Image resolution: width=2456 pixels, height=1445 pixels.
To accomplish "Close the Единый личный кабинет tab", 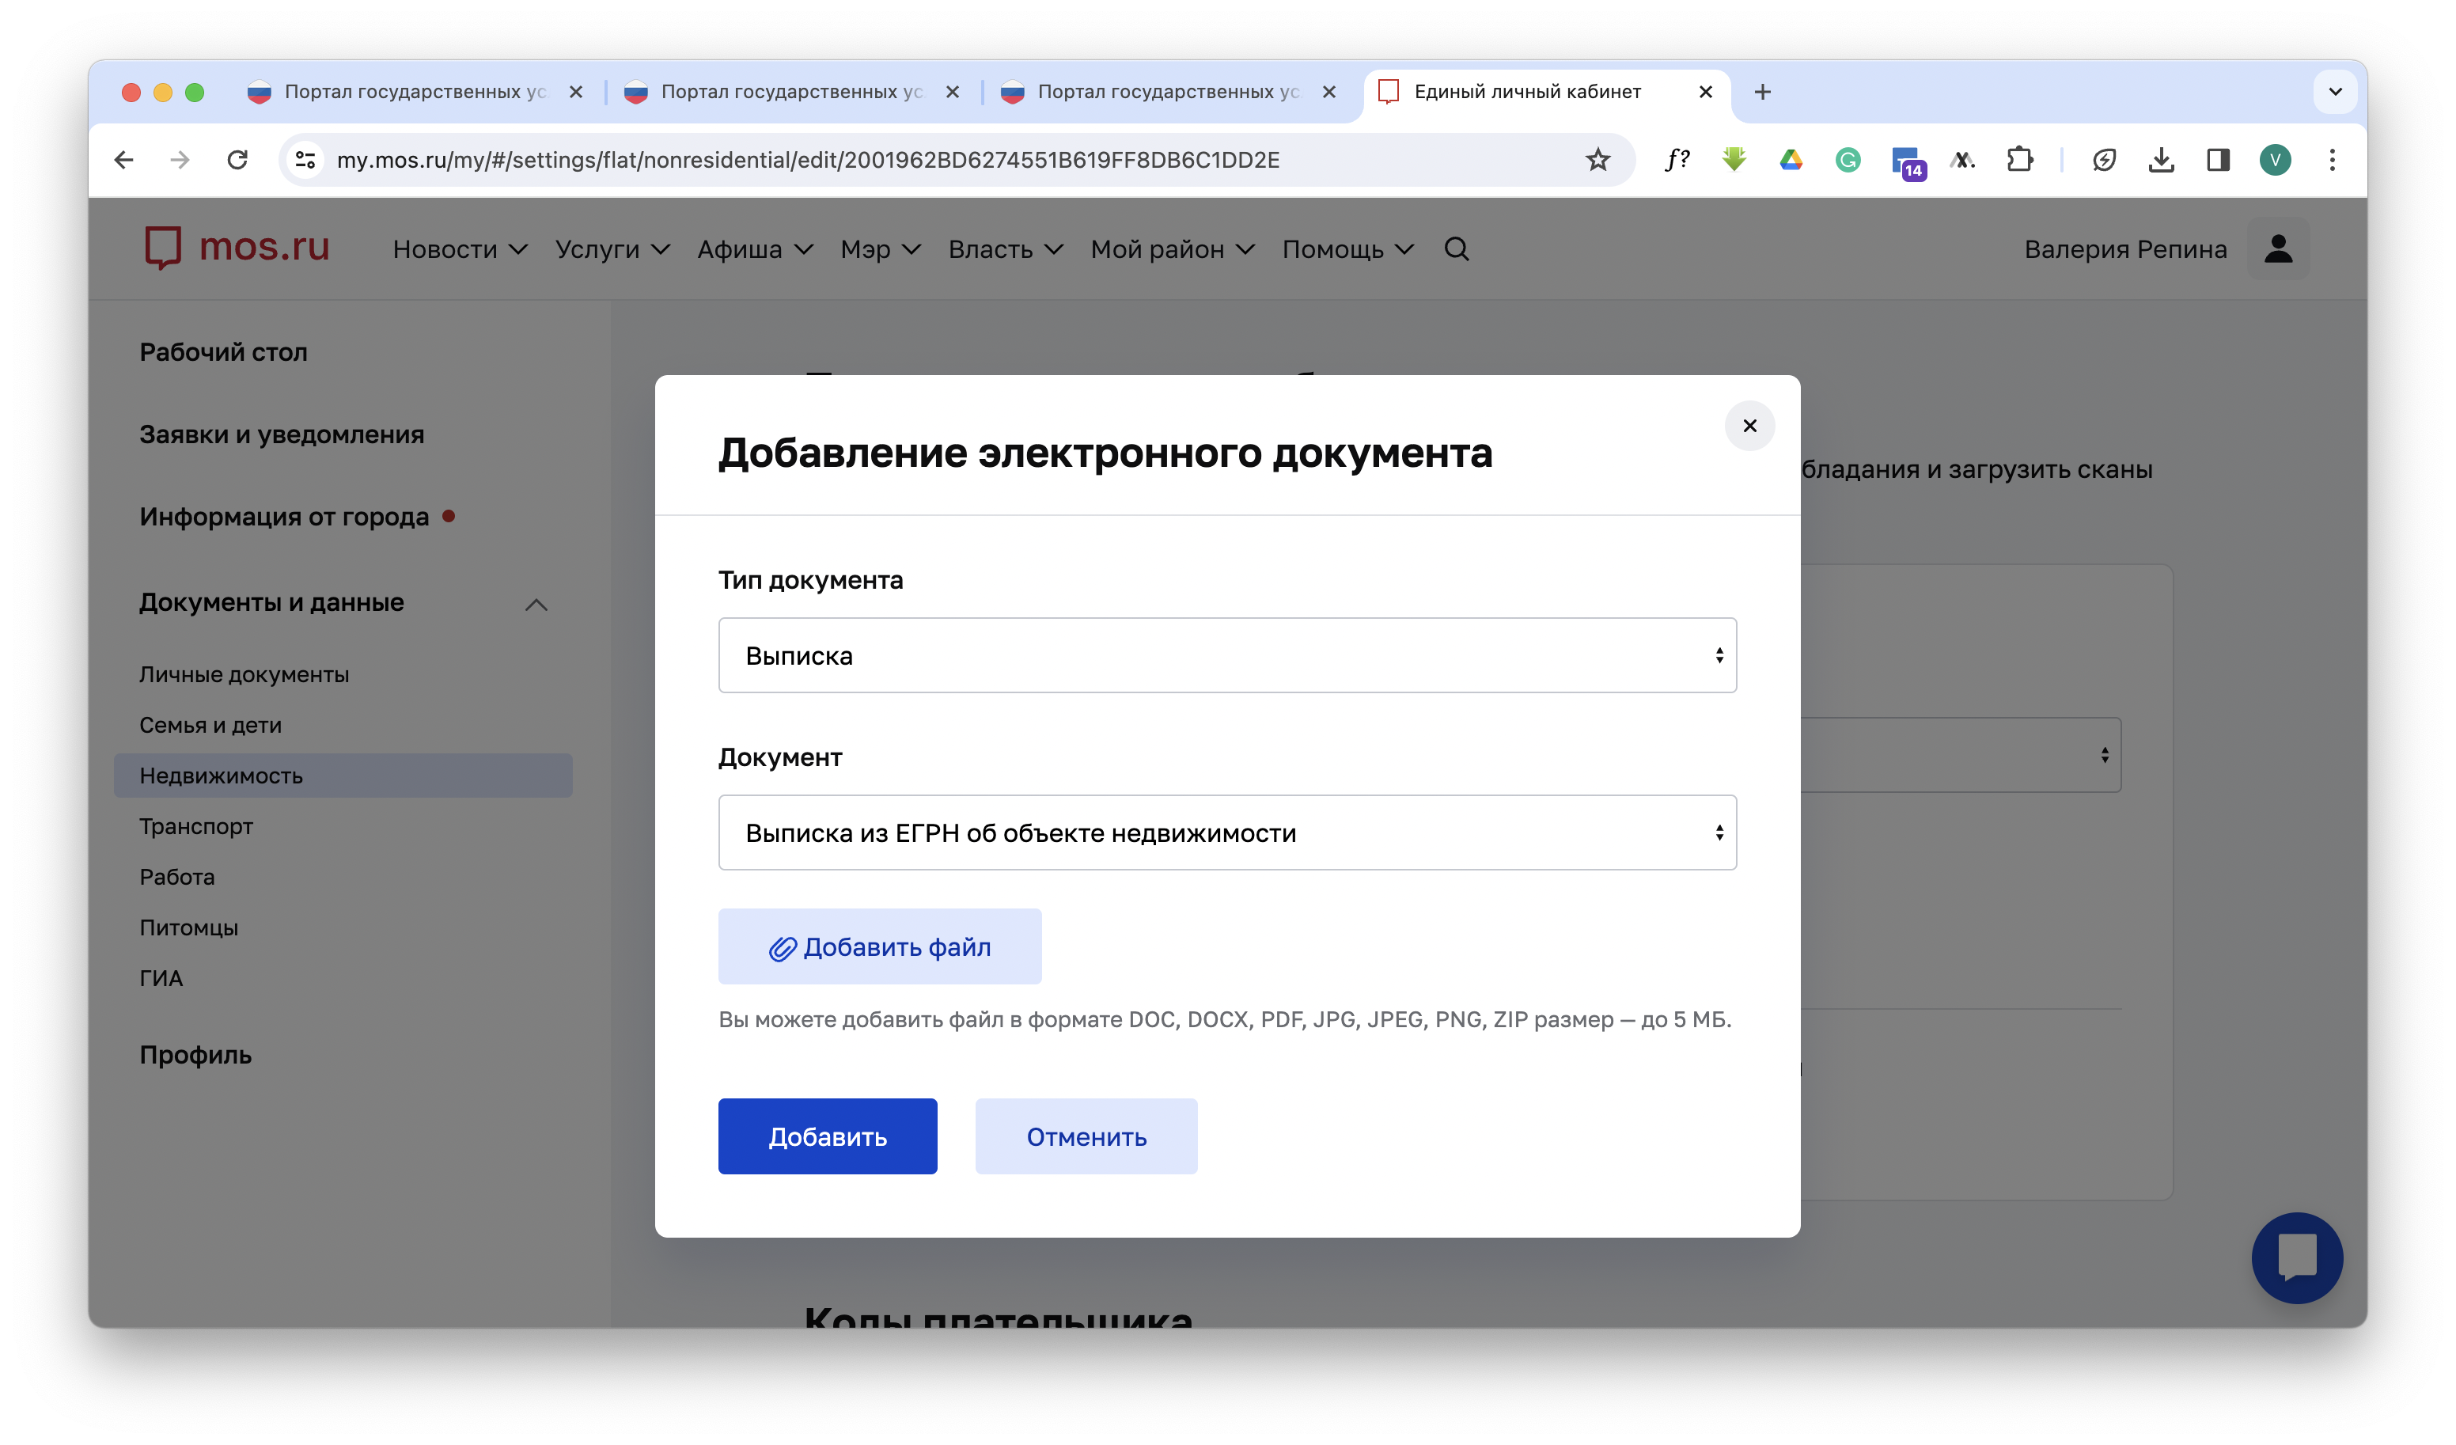I will tap(1706, 92).
